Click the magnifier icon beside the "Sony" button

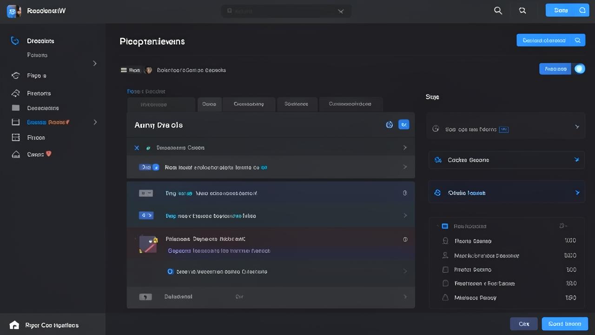(x=522, y=11)
